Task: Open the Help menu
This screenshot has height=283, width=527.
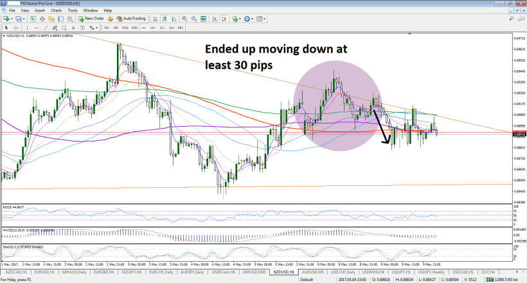Action: click(x=108, y=10)
